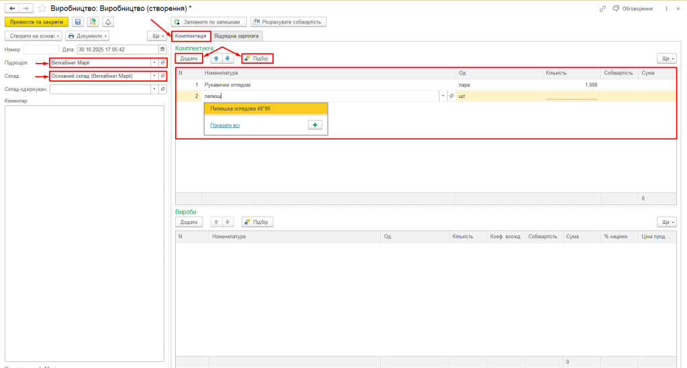Image resolution: width=687 pixels, height=368 pixels.
Task: Mark document as favorite with star
Action: pos(42,8)
